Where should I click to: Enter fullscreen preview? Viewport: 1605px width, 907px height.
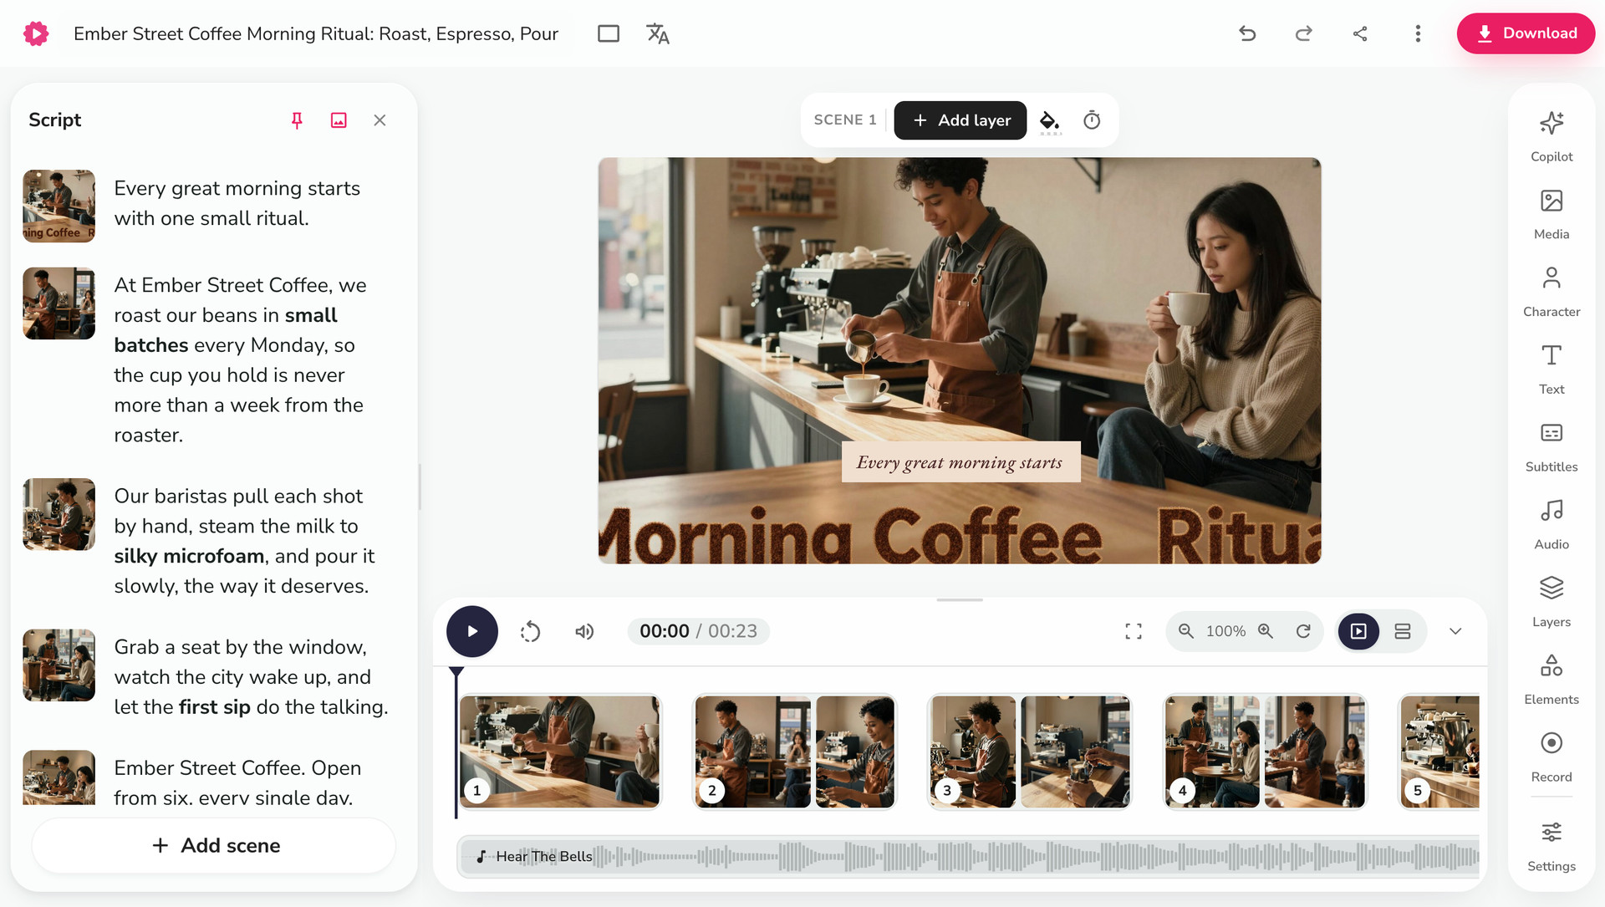pyautogui.click(x=1134, y=631)
